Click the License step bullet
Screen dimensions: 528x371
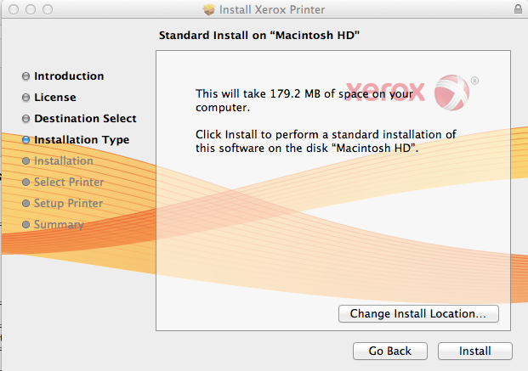tap(26, 98)
